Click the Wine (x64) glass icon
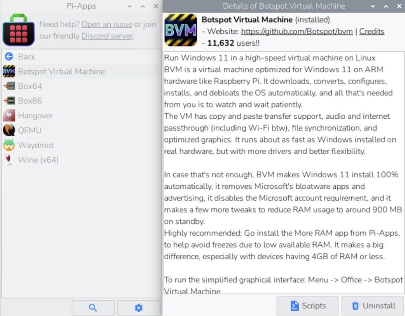The image size is (405, 316). coord(9,160)
